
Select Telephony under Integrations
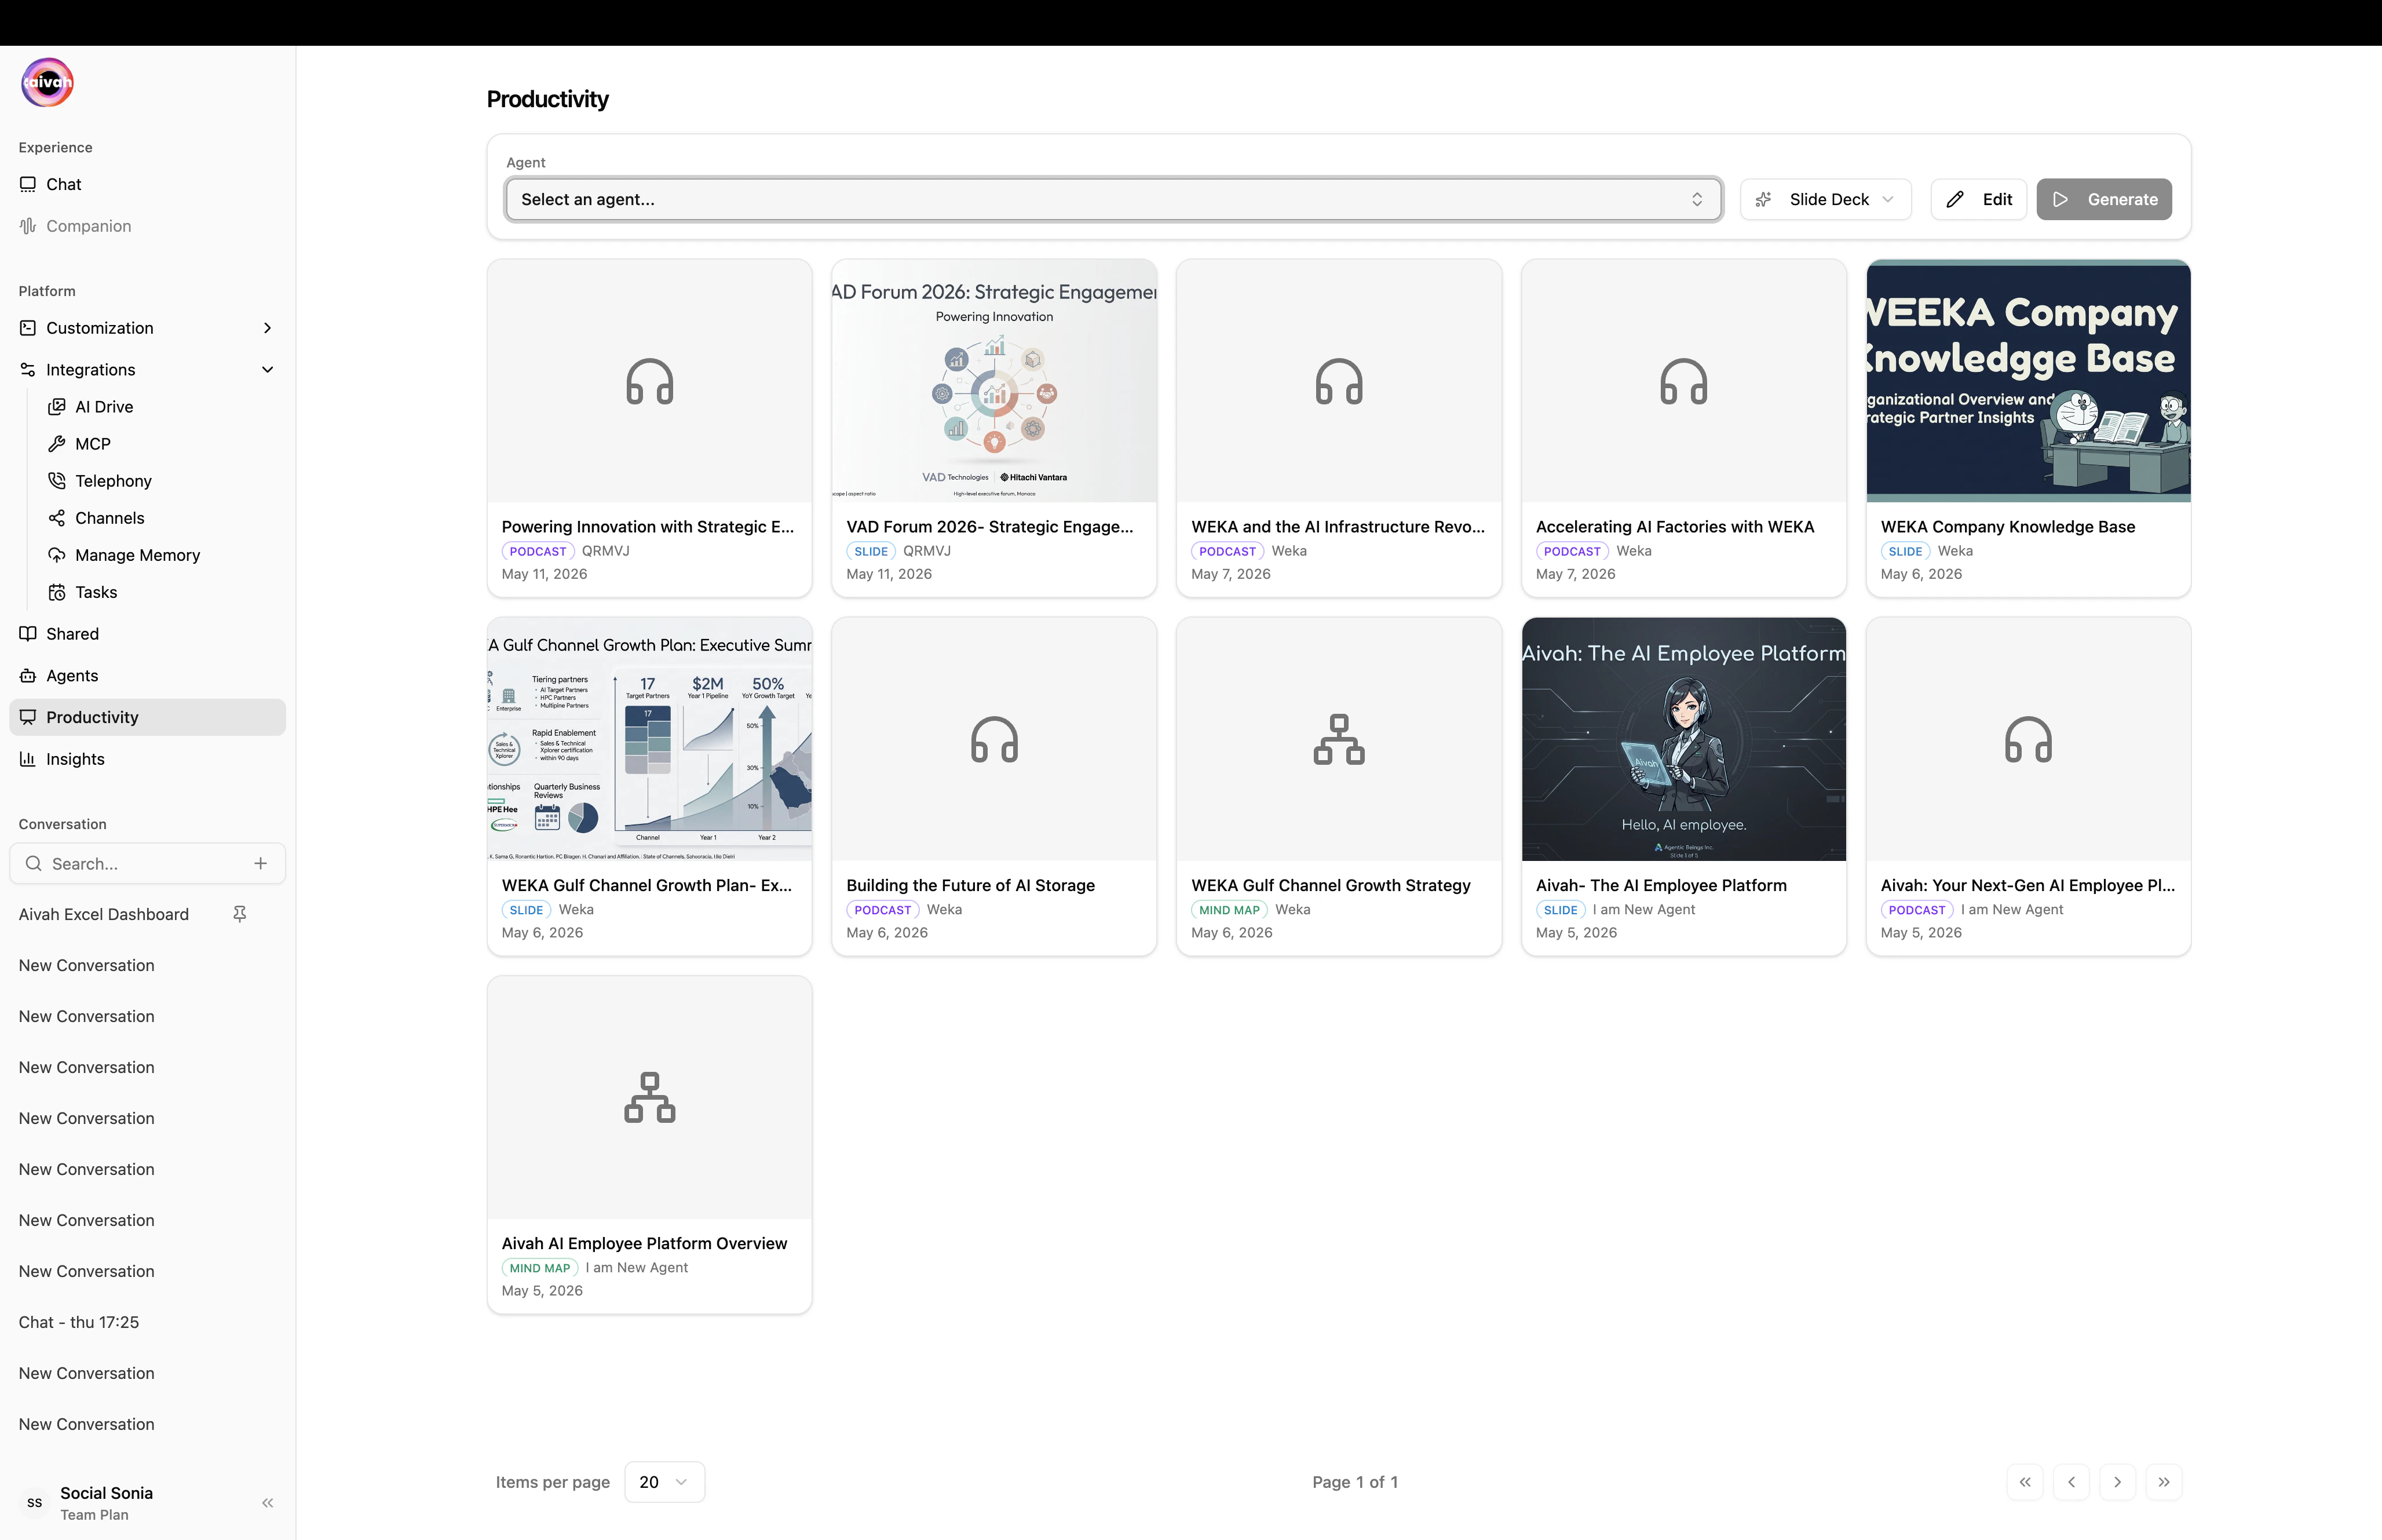tap(162, 481)
